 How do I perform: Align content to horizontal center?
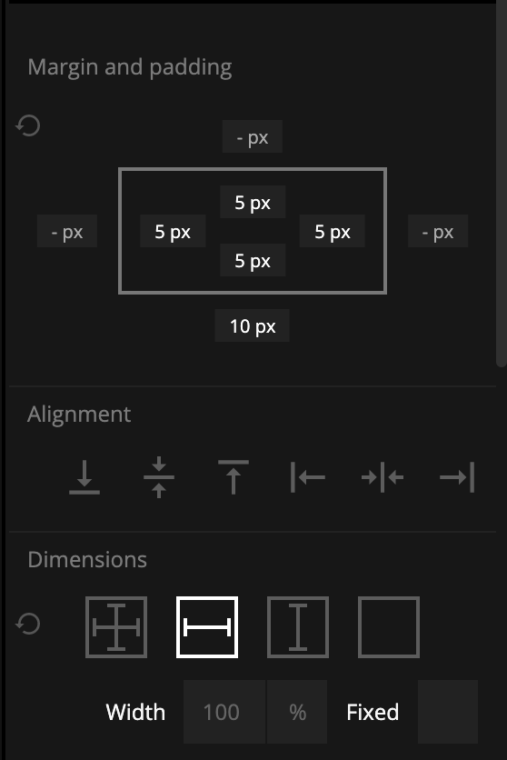tap(383, 477)
